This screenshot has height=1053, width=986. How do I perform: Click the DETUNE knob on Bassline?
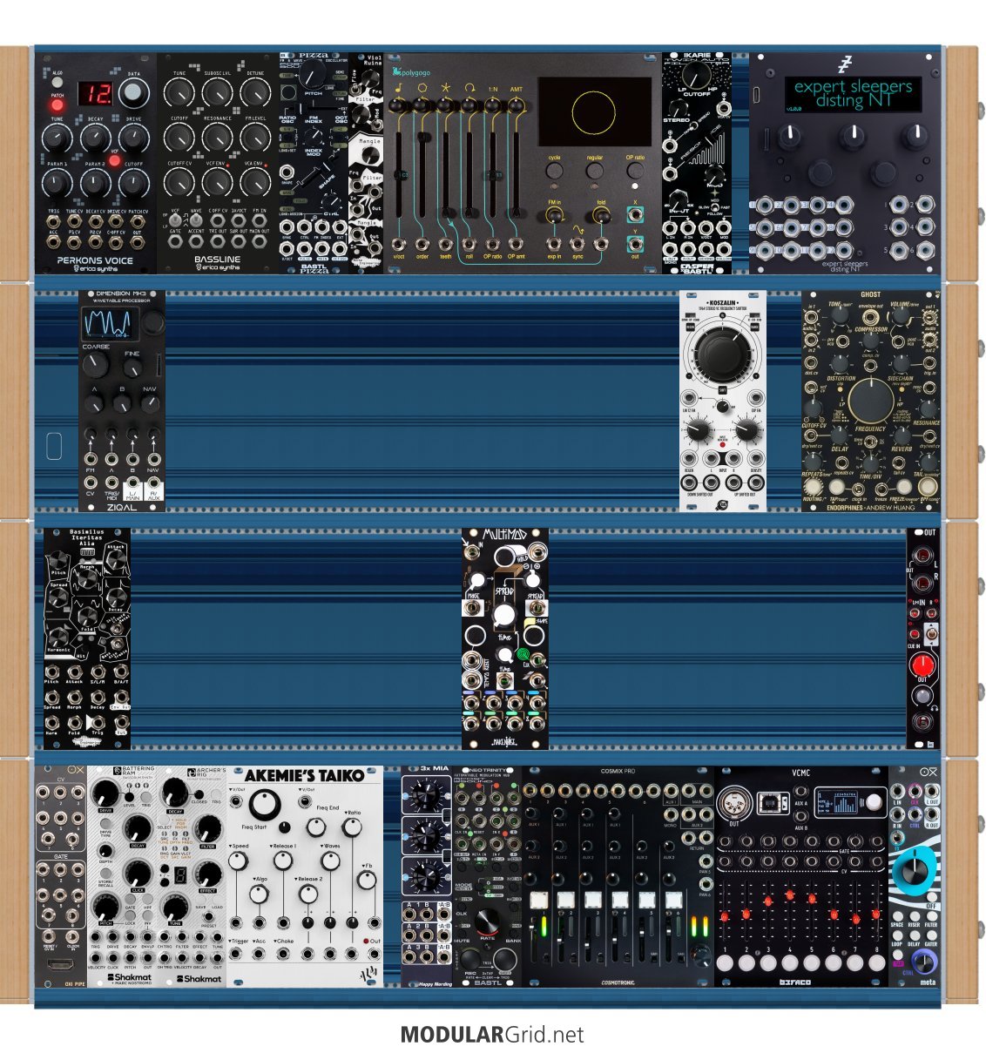click(x=255, y=92)
